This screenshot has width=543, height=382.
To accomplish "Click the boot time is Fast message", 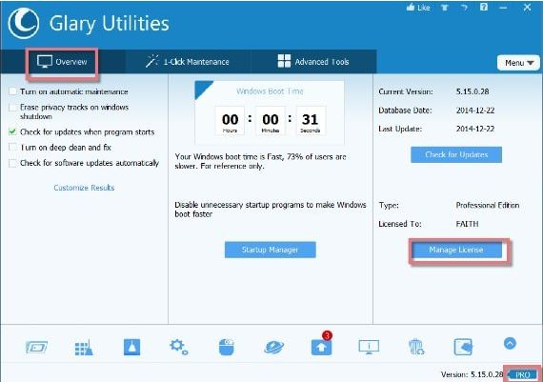I will coord(260,161).
